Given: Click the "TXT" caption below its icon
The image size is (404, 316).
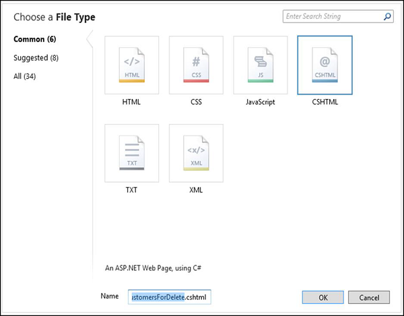Looking at the screenshot, I should [132, 191].
